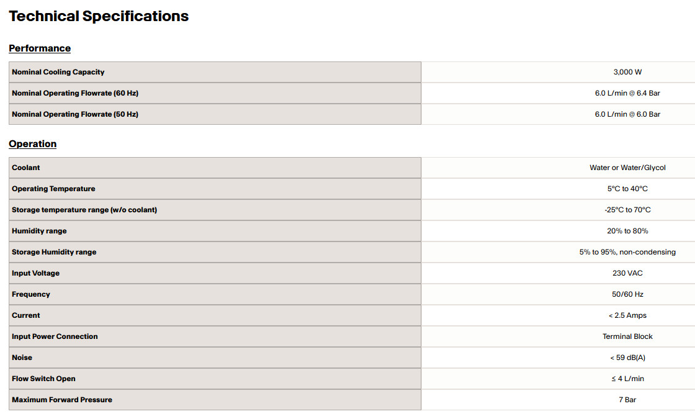Click the 3,000 W value
The width and height of the screenshot is (695, 419).
click(627, 72)
